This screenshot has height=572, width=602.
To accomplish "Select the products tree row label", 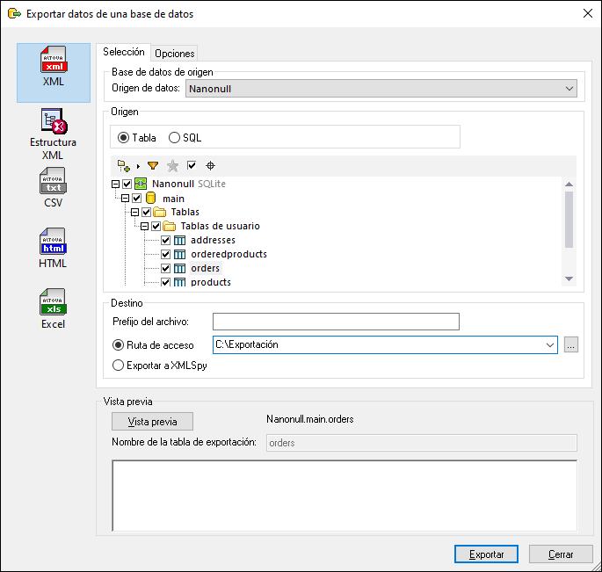I will (x=211, y=282).
